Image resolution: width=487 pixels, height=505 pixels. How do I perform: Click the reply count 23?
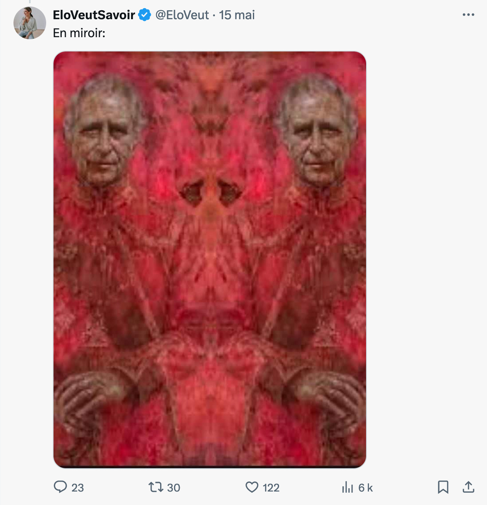click(x=78, y=487)
